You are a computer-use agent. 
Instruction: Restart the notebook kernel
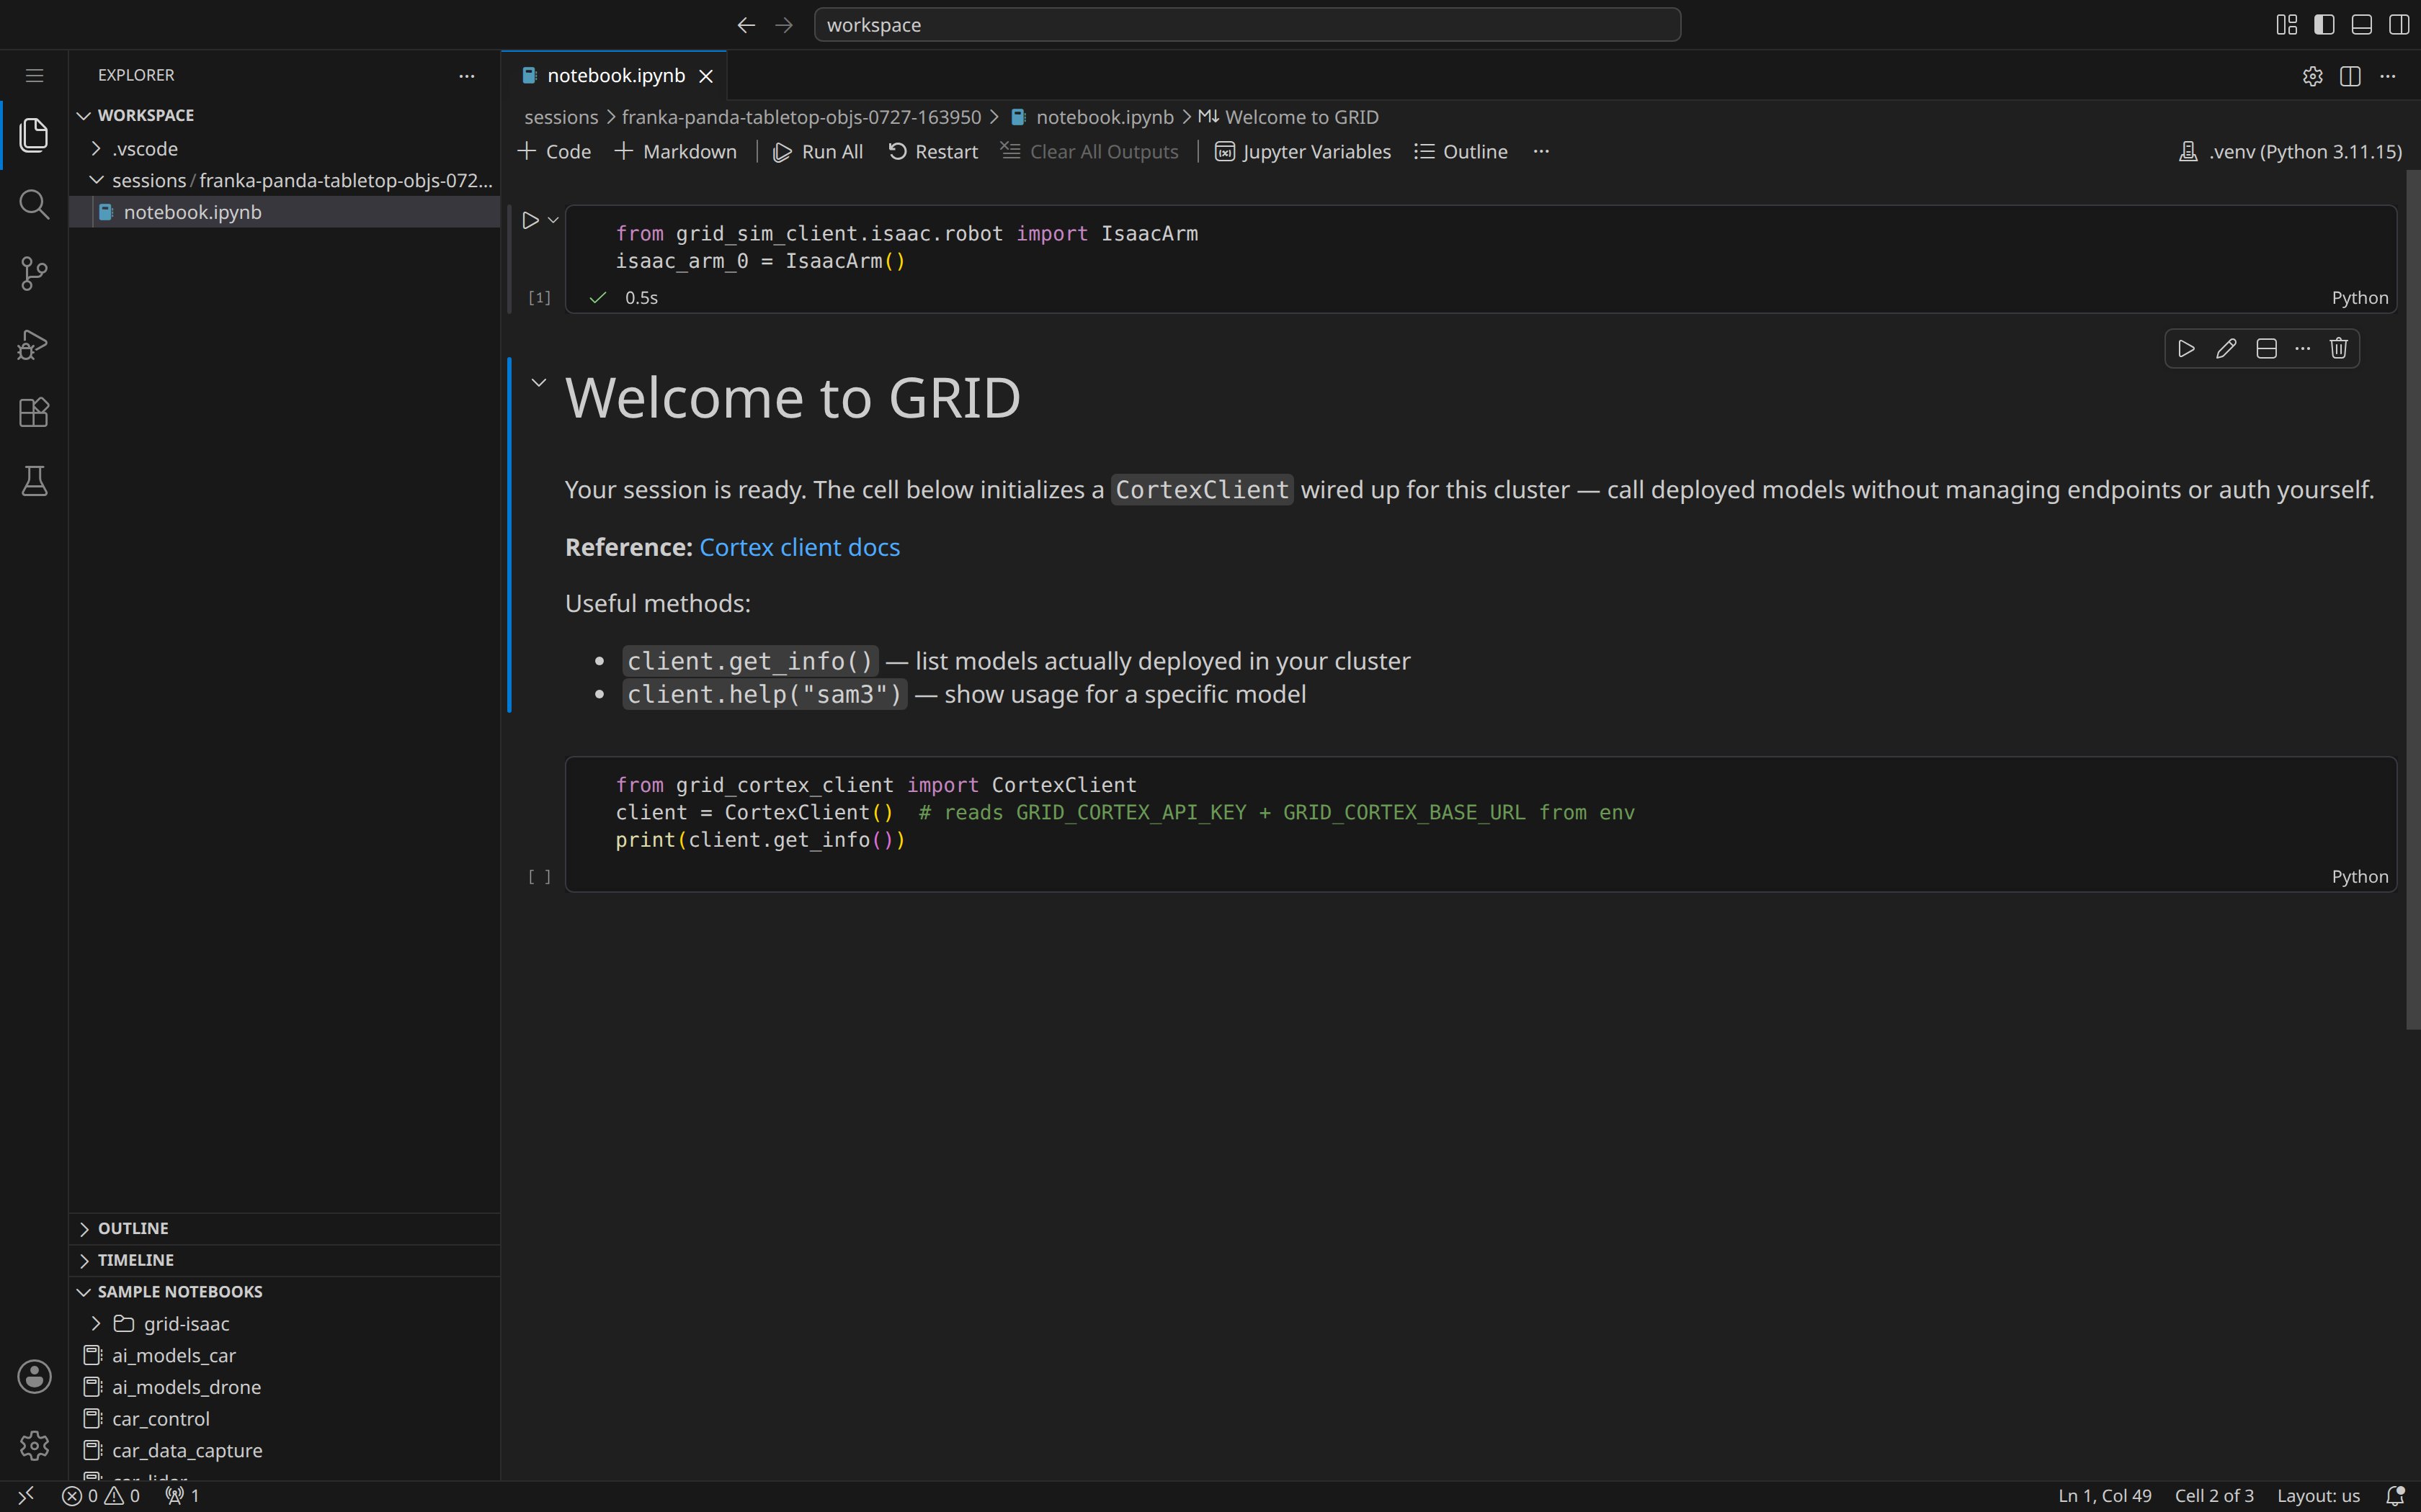pyautogui.click(x=932, y=152)
